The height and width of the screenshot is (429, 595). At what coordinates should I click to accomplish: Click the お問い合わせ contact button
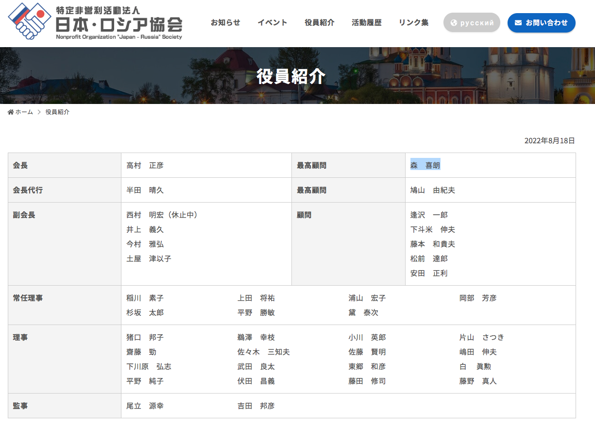tap(542, 23)
